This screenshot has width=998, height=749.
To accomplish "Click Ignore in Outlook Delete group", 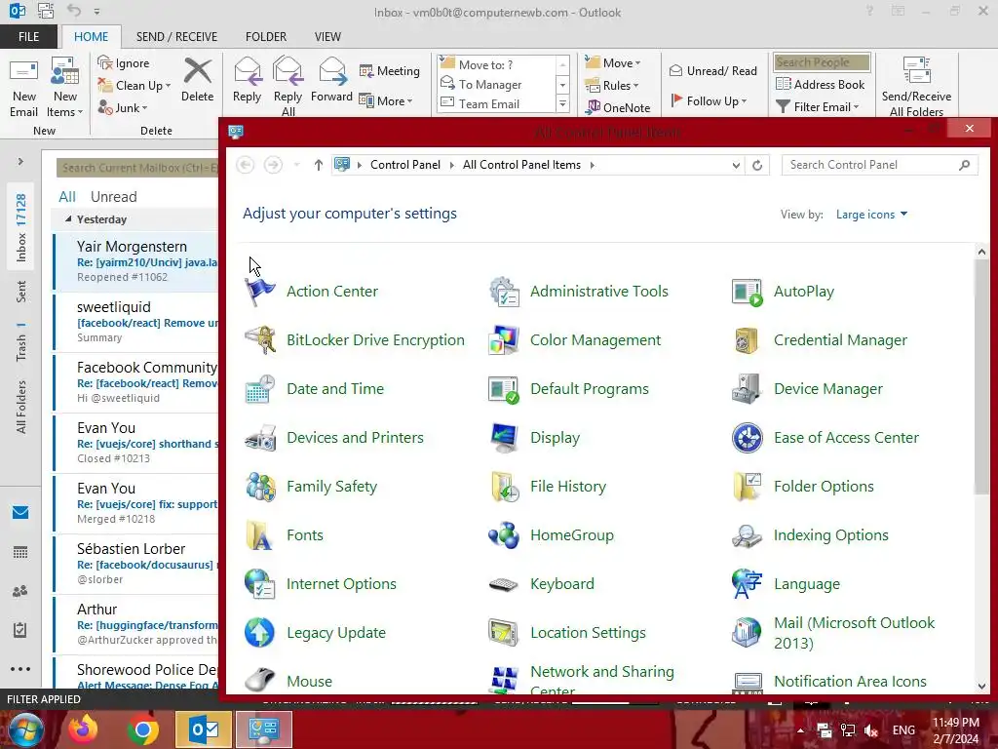I will point(124,63).
